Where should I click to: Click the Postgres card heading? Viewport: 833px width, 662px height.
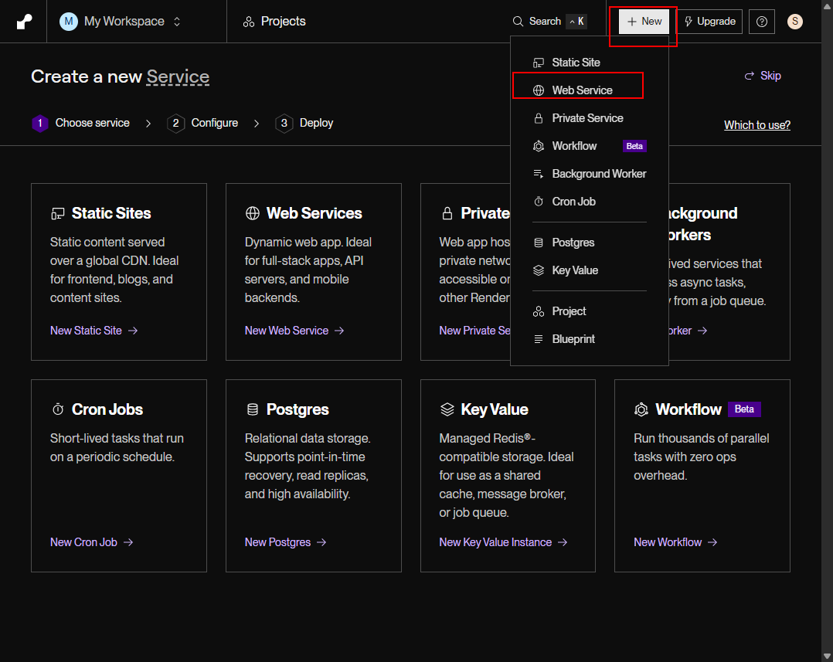click(297, 409)
